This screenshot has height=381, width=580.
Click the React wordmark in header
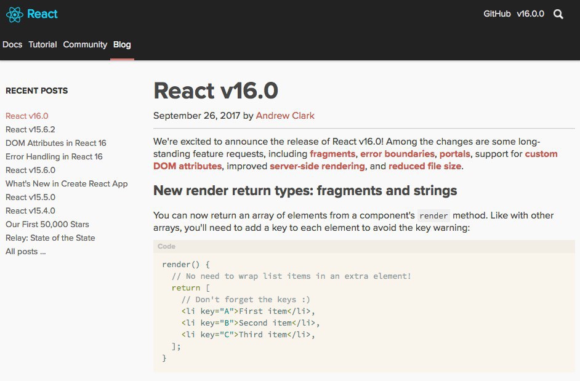pyautogui.click(x=42, y=14)
